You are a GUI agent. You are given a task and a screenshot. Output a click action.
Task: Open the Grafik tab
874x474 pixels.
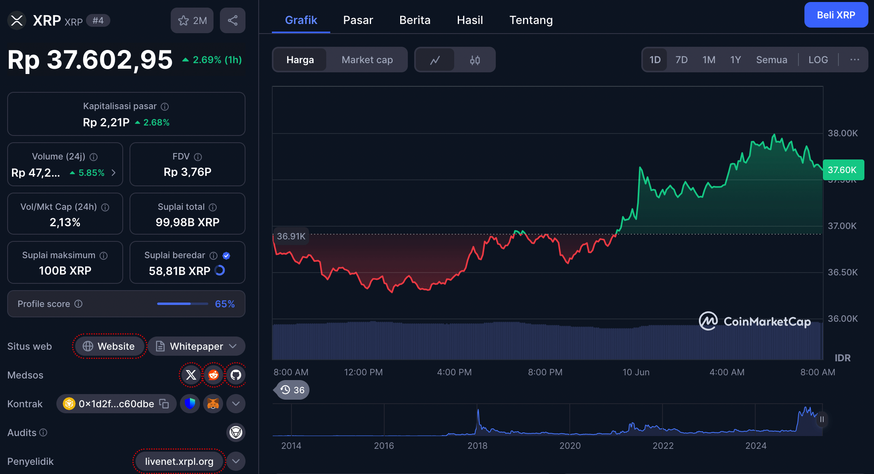(301, 20)
